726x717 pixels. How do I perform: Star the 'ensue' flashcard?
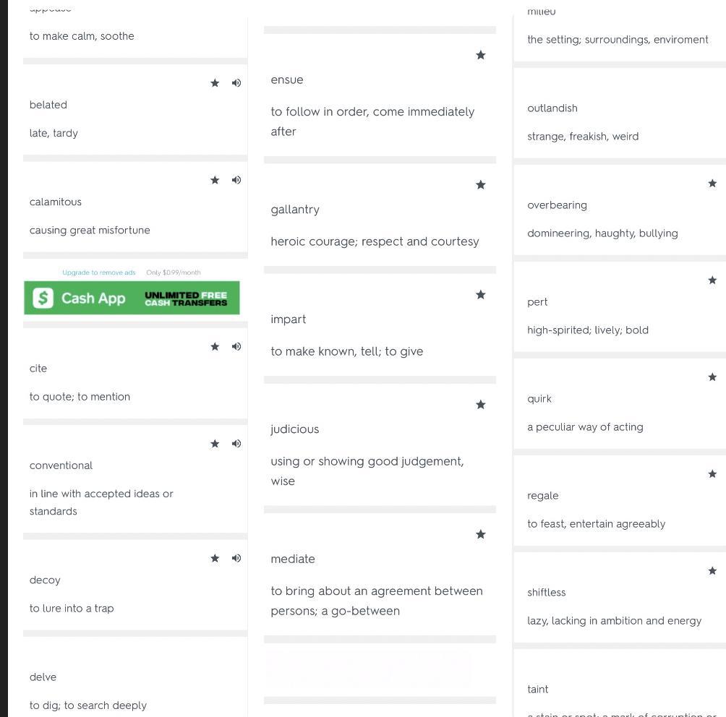pyautogui.click(x=481, y=55)
